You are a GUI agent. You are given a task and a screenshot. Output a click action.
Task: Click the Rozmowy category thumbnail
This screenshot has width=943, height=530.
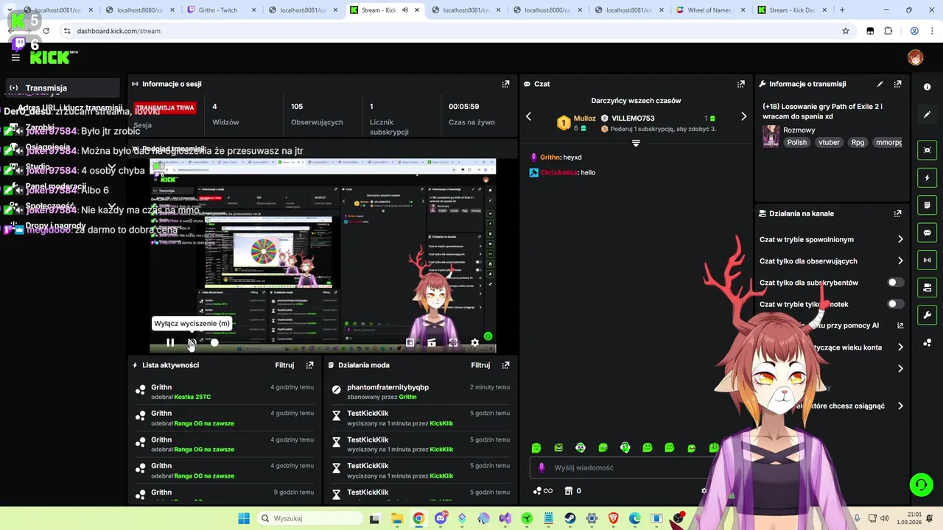click(x=771, y=136)
